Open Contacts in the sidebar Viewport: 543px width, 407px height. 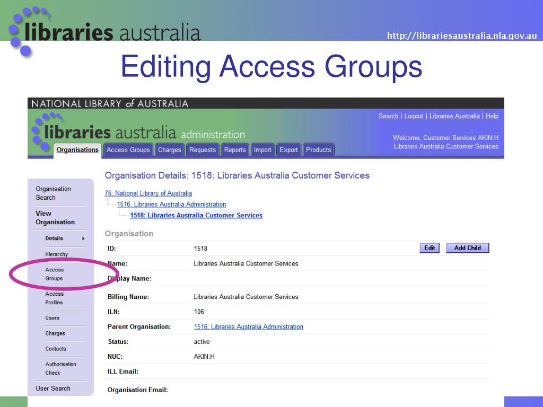55,349
